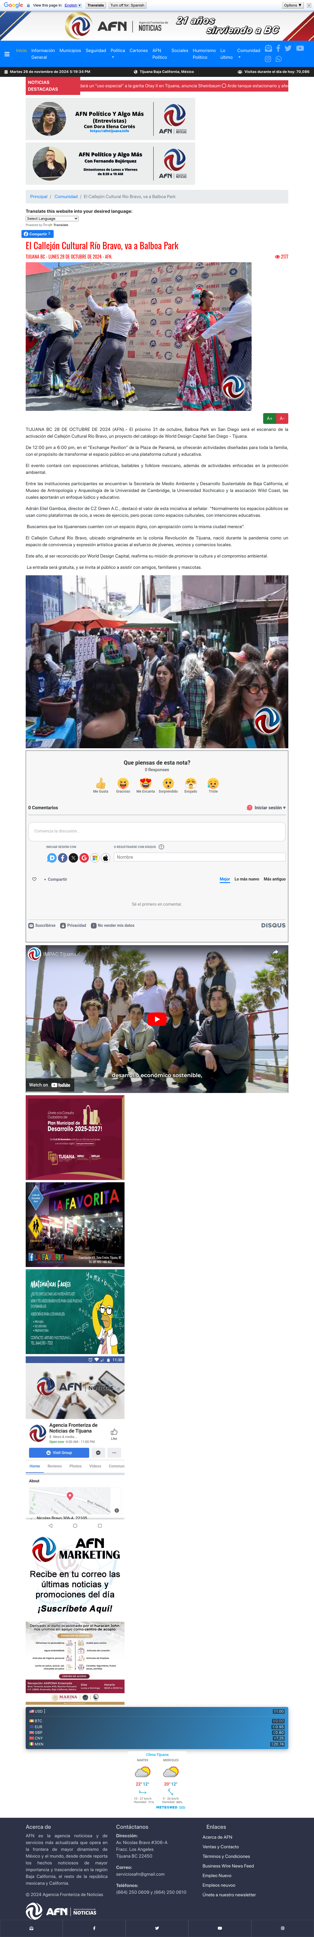
Task: Click the YouTube icon in header
Action: tap(300, 48)
